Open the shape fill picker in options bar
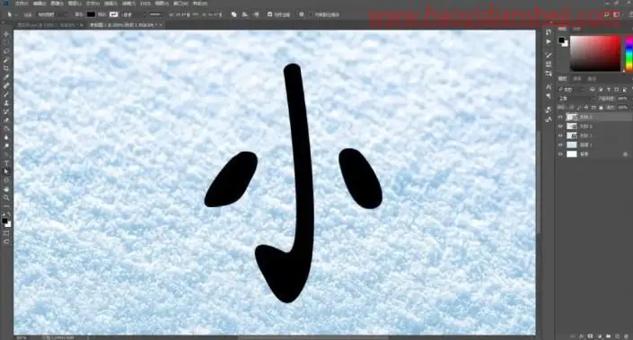This screenshot has width=633, height=340. click(91, 14)
